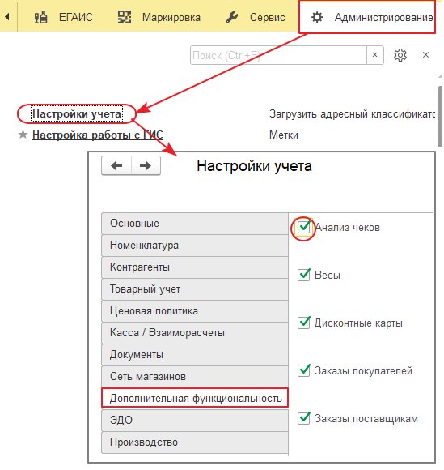Image resolution: width=444 pixels, height=470 pixels.
Task: Click the Маркировка QR-code icon
Action: 125,17
